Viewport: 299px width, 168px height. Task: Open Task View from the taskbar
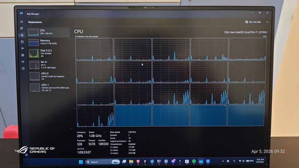click(124, 161)
